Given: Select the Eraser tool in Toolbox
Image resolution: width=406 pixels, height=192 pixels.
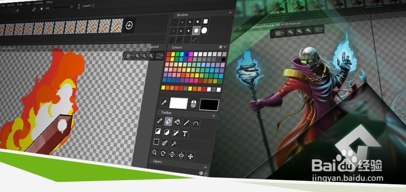Looking at the screenshot, I should pos(168,121).
